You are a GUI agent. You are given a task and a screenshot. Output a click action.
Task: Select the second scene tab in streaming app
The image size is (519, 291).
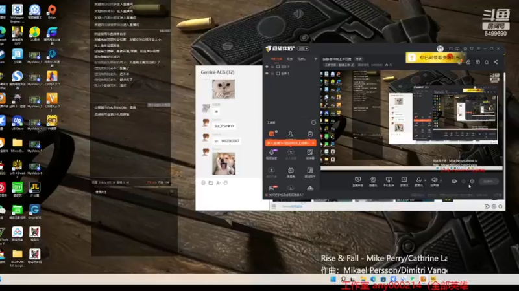coord(289,59)
